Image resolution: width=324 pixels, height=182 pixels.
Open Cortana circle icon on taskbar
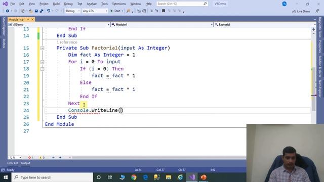(x=99, y=177)
